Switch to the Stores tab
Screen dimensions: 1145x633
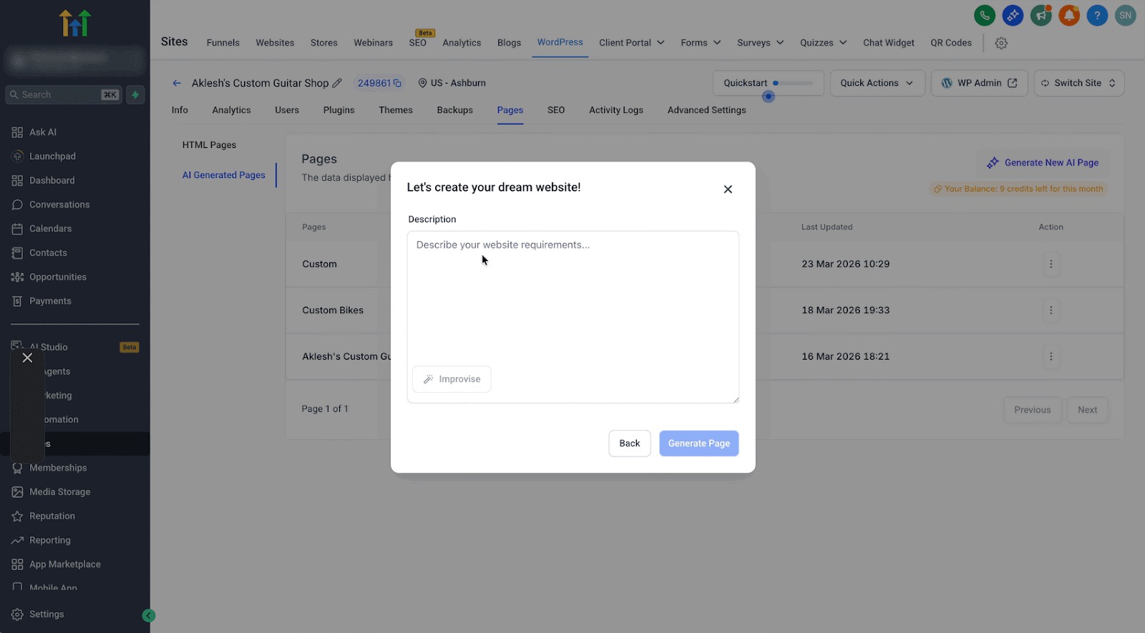(324, 43)
